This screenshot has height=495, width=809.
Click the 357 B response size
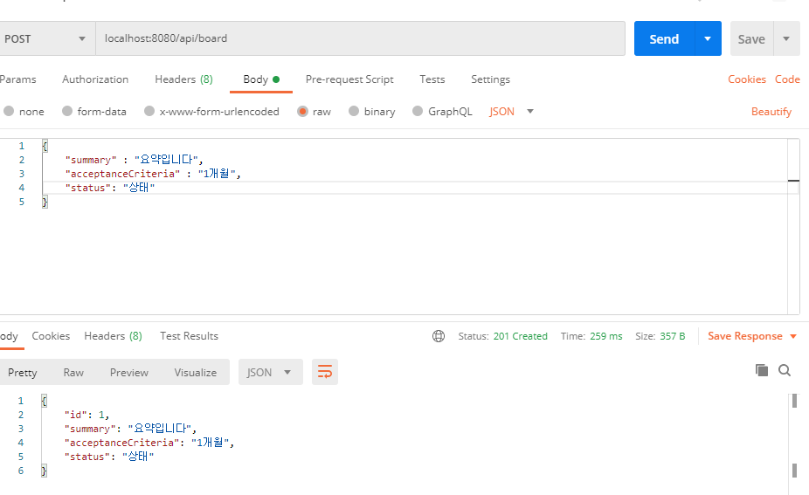(673, 336)
